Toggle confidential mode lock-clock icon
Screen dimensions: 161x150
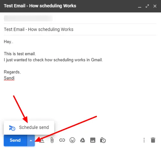(x=103, y=140)
